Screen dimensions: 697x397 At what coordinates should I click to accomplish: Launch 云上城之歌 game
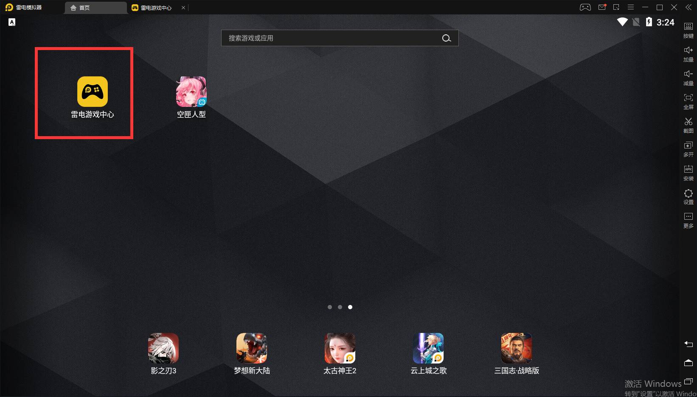tap(428, 348)
